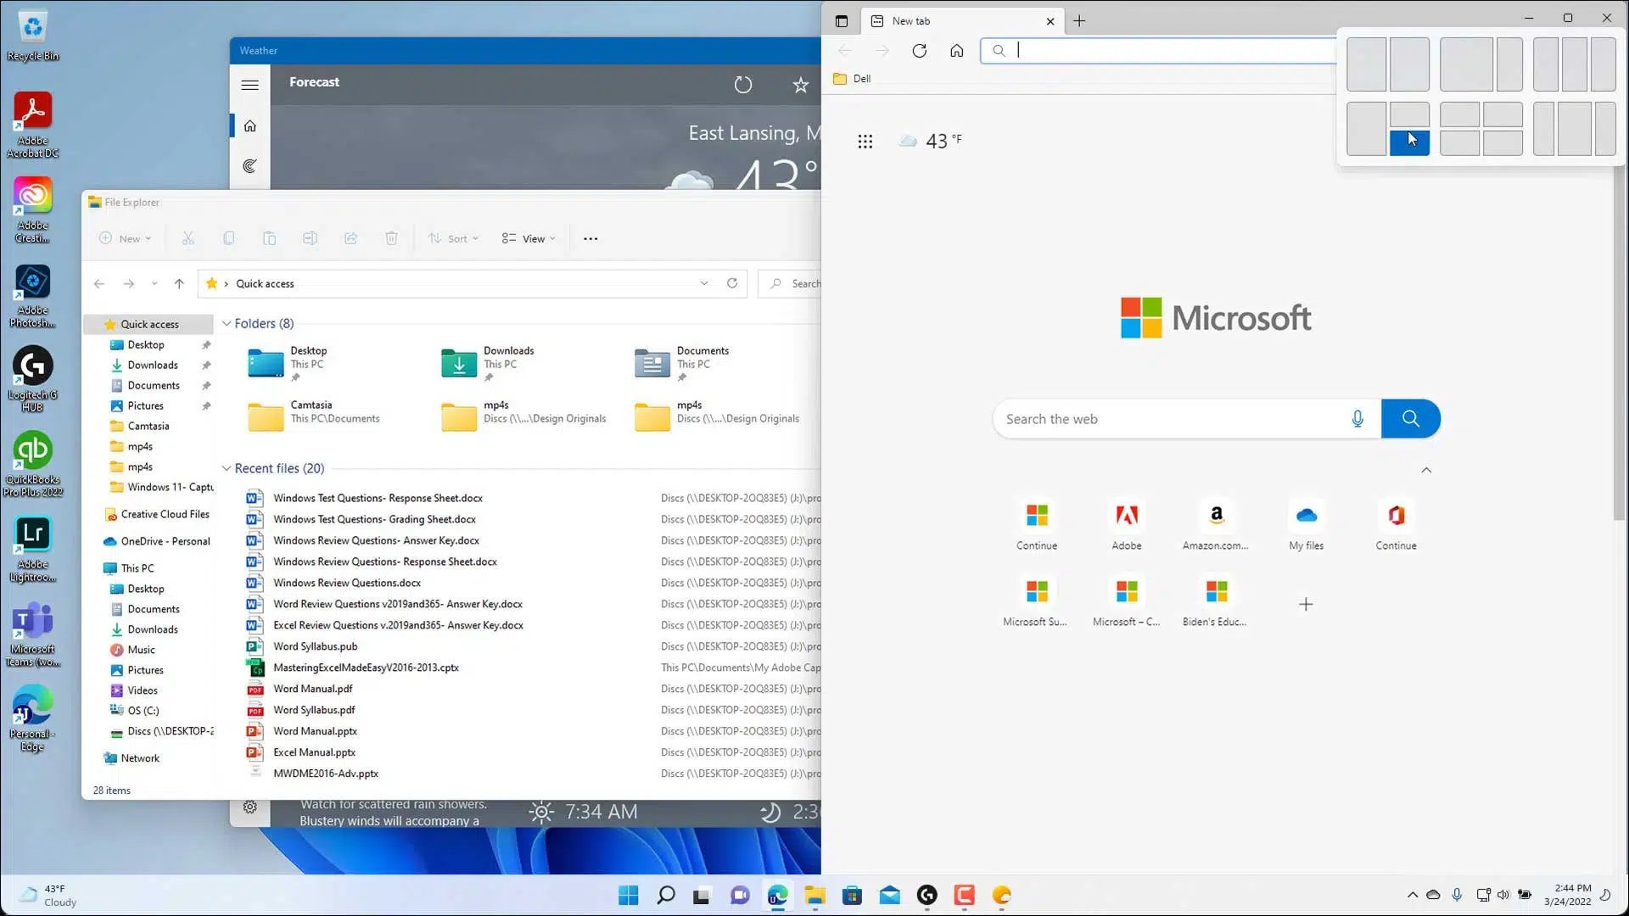Click the microphone voice search icon
1629x916 pixels.
1357,418
